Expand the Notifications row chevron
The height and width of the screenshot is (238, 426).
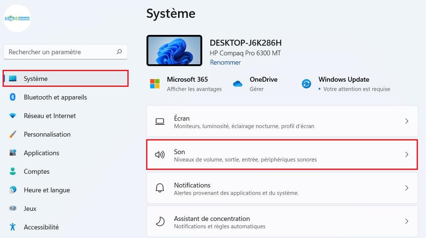coord(407,188)
